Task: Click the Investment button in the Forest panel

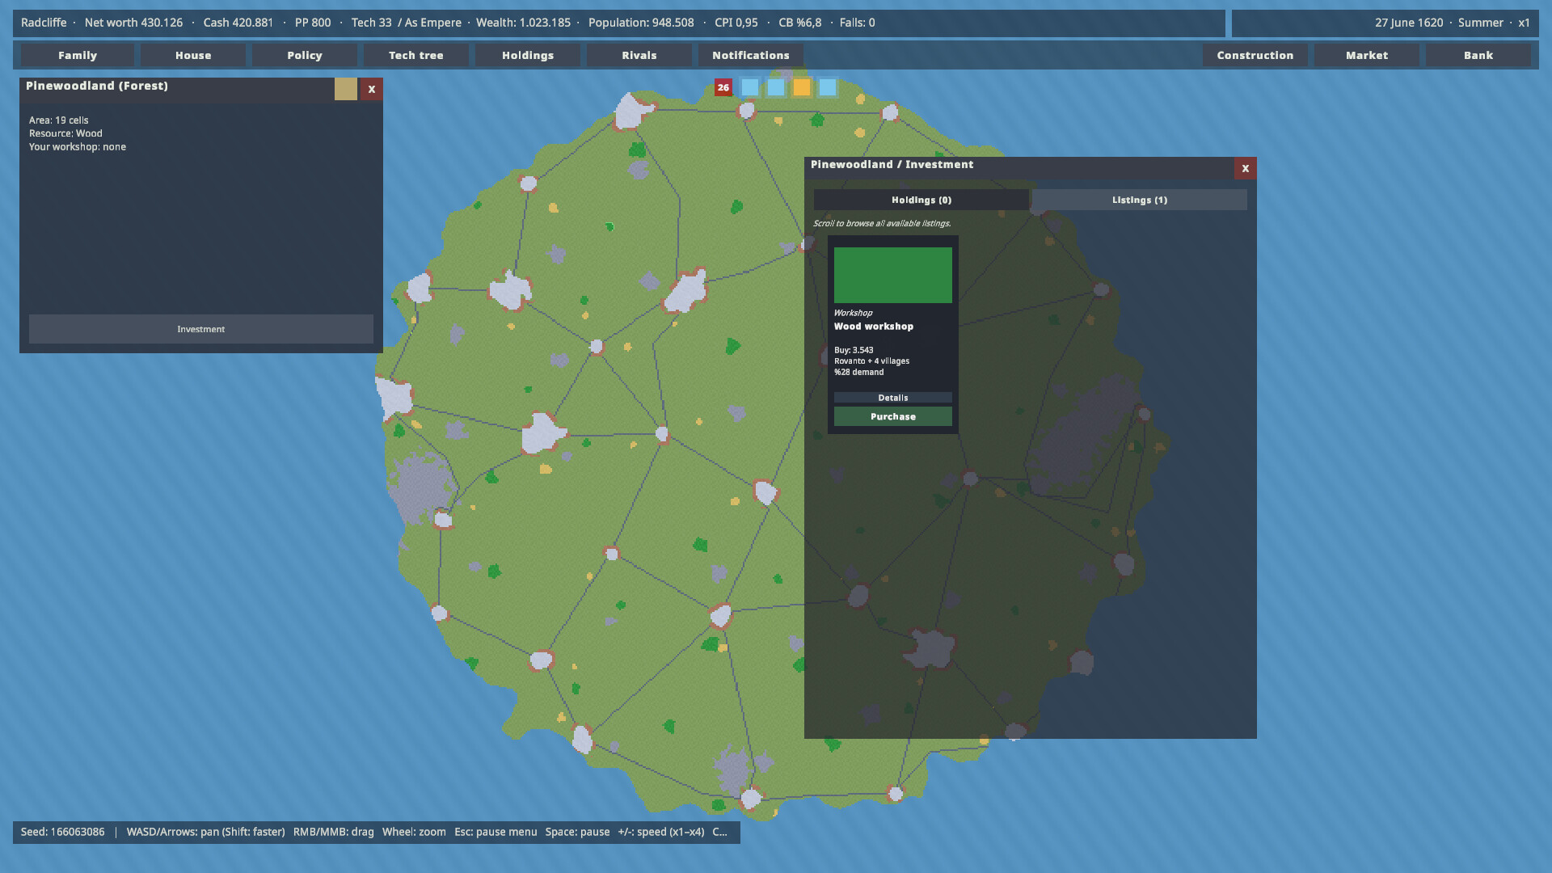Action: 201,329
